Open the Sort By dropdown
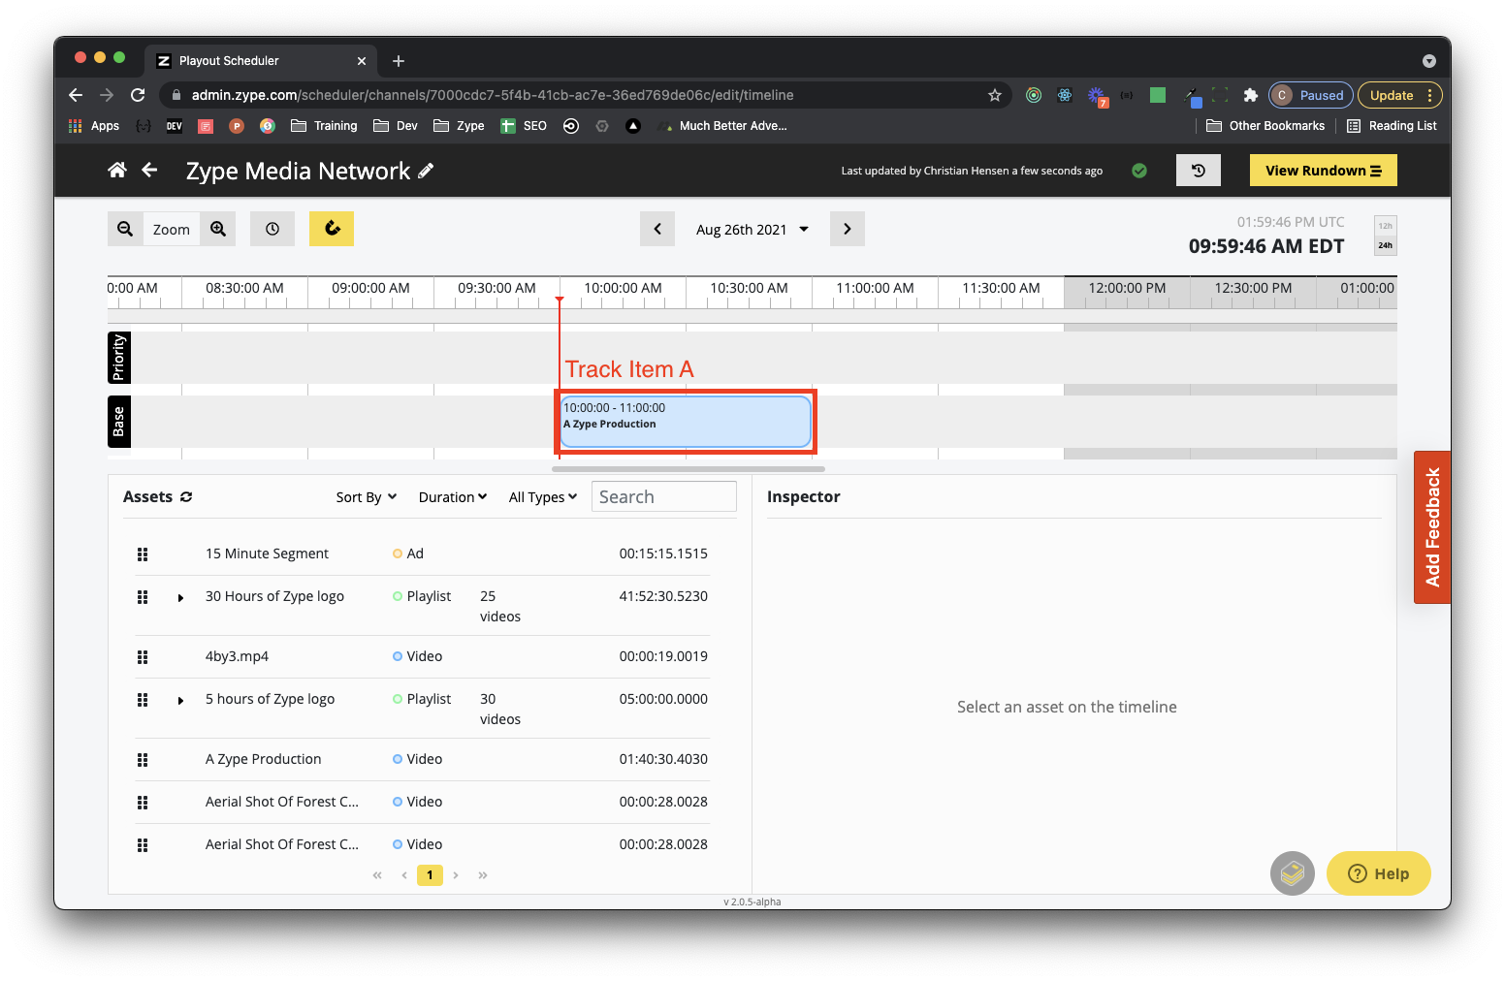Viewport: 1505px width, 981px height. pos(367,497)
